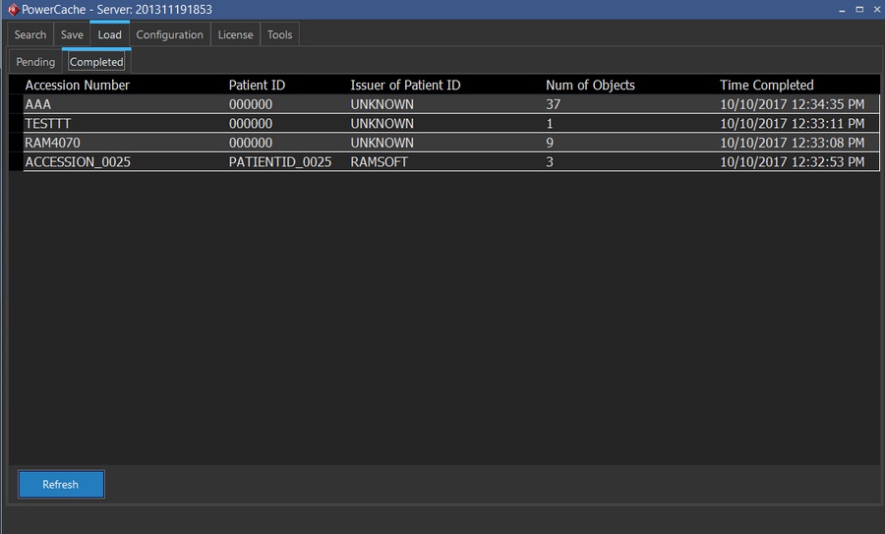Go to the Configuration tab

[x=169, y=34]
